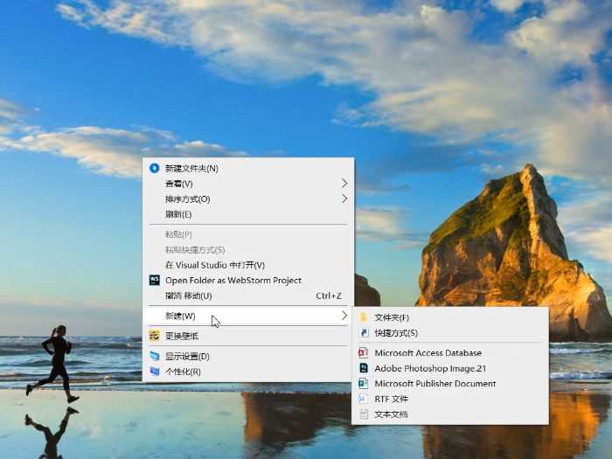Image resolution: width=612 pixels, height=459 pixels.
Task: Select 撤消 移动(U) to undo move
Action: 188,296
